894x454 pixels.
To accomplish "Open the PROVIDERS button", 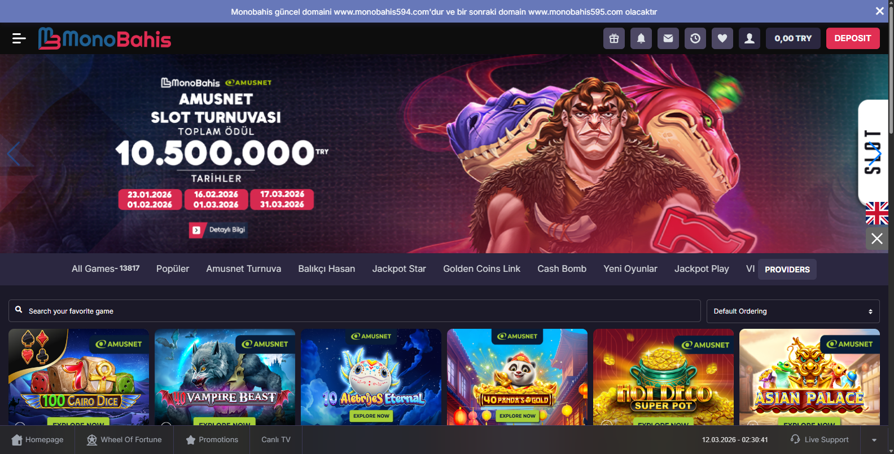I will pyautogui.click(x=787, y=270).
